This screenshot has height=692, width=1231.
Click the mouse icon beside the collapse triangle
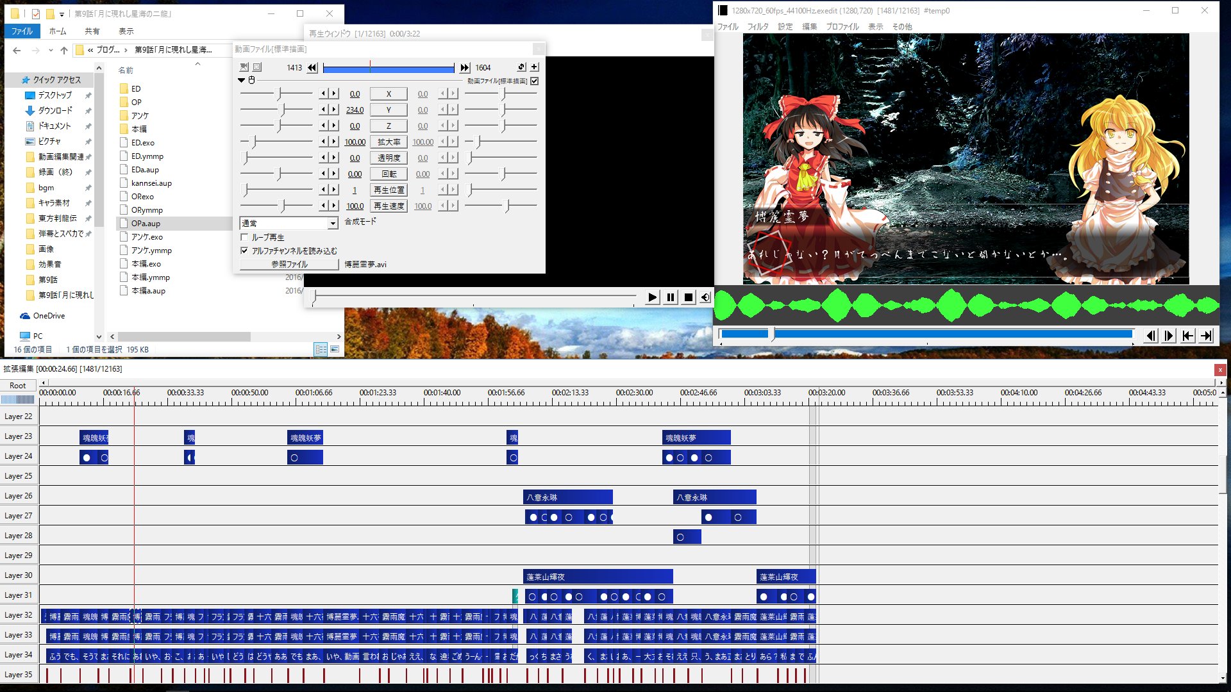(252, 80)
